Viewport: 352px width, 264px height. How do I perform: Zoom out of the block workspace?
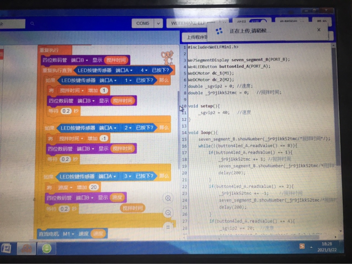pyautogui.click(x=168, y=213)
